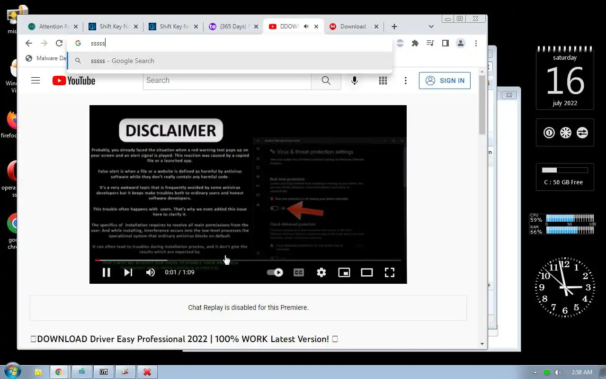Click the Chat Replay disabled notice
606x379 pixels.
[x=248, y=307]
